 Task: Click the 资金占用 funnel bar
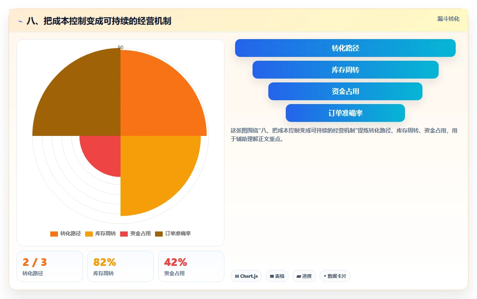(345, 91)
